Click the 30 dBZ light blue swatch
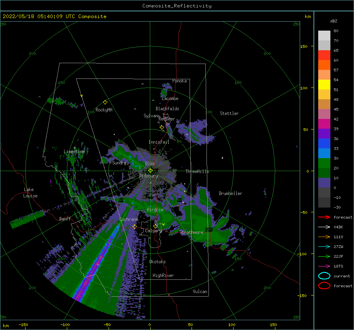This screenshot has height=330, width=354. coord(324,153)
